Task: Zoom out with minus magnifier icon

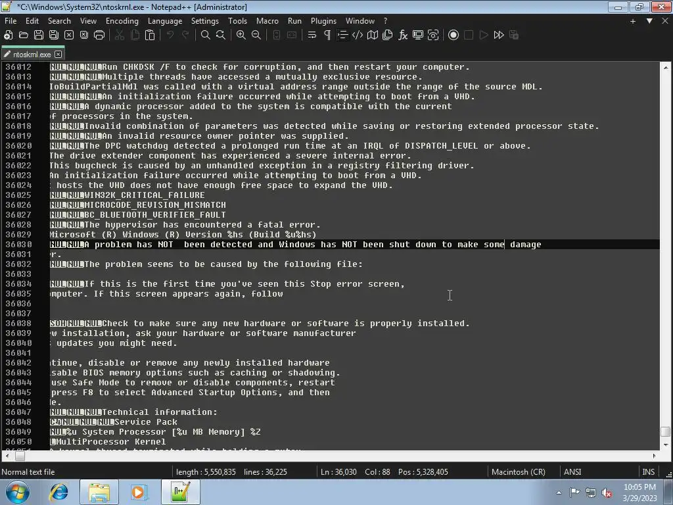Action: tap(256, 36)
